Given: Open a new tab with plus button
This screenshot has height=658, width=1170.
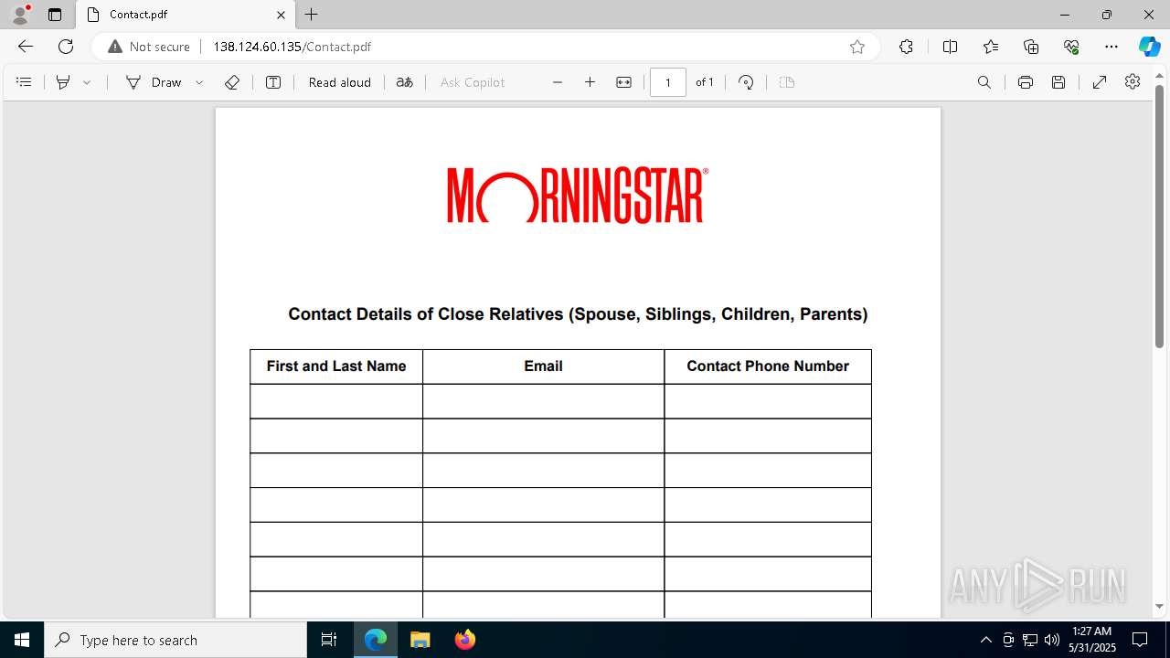Looking at the screenshot, I should (x=312, y=15).
